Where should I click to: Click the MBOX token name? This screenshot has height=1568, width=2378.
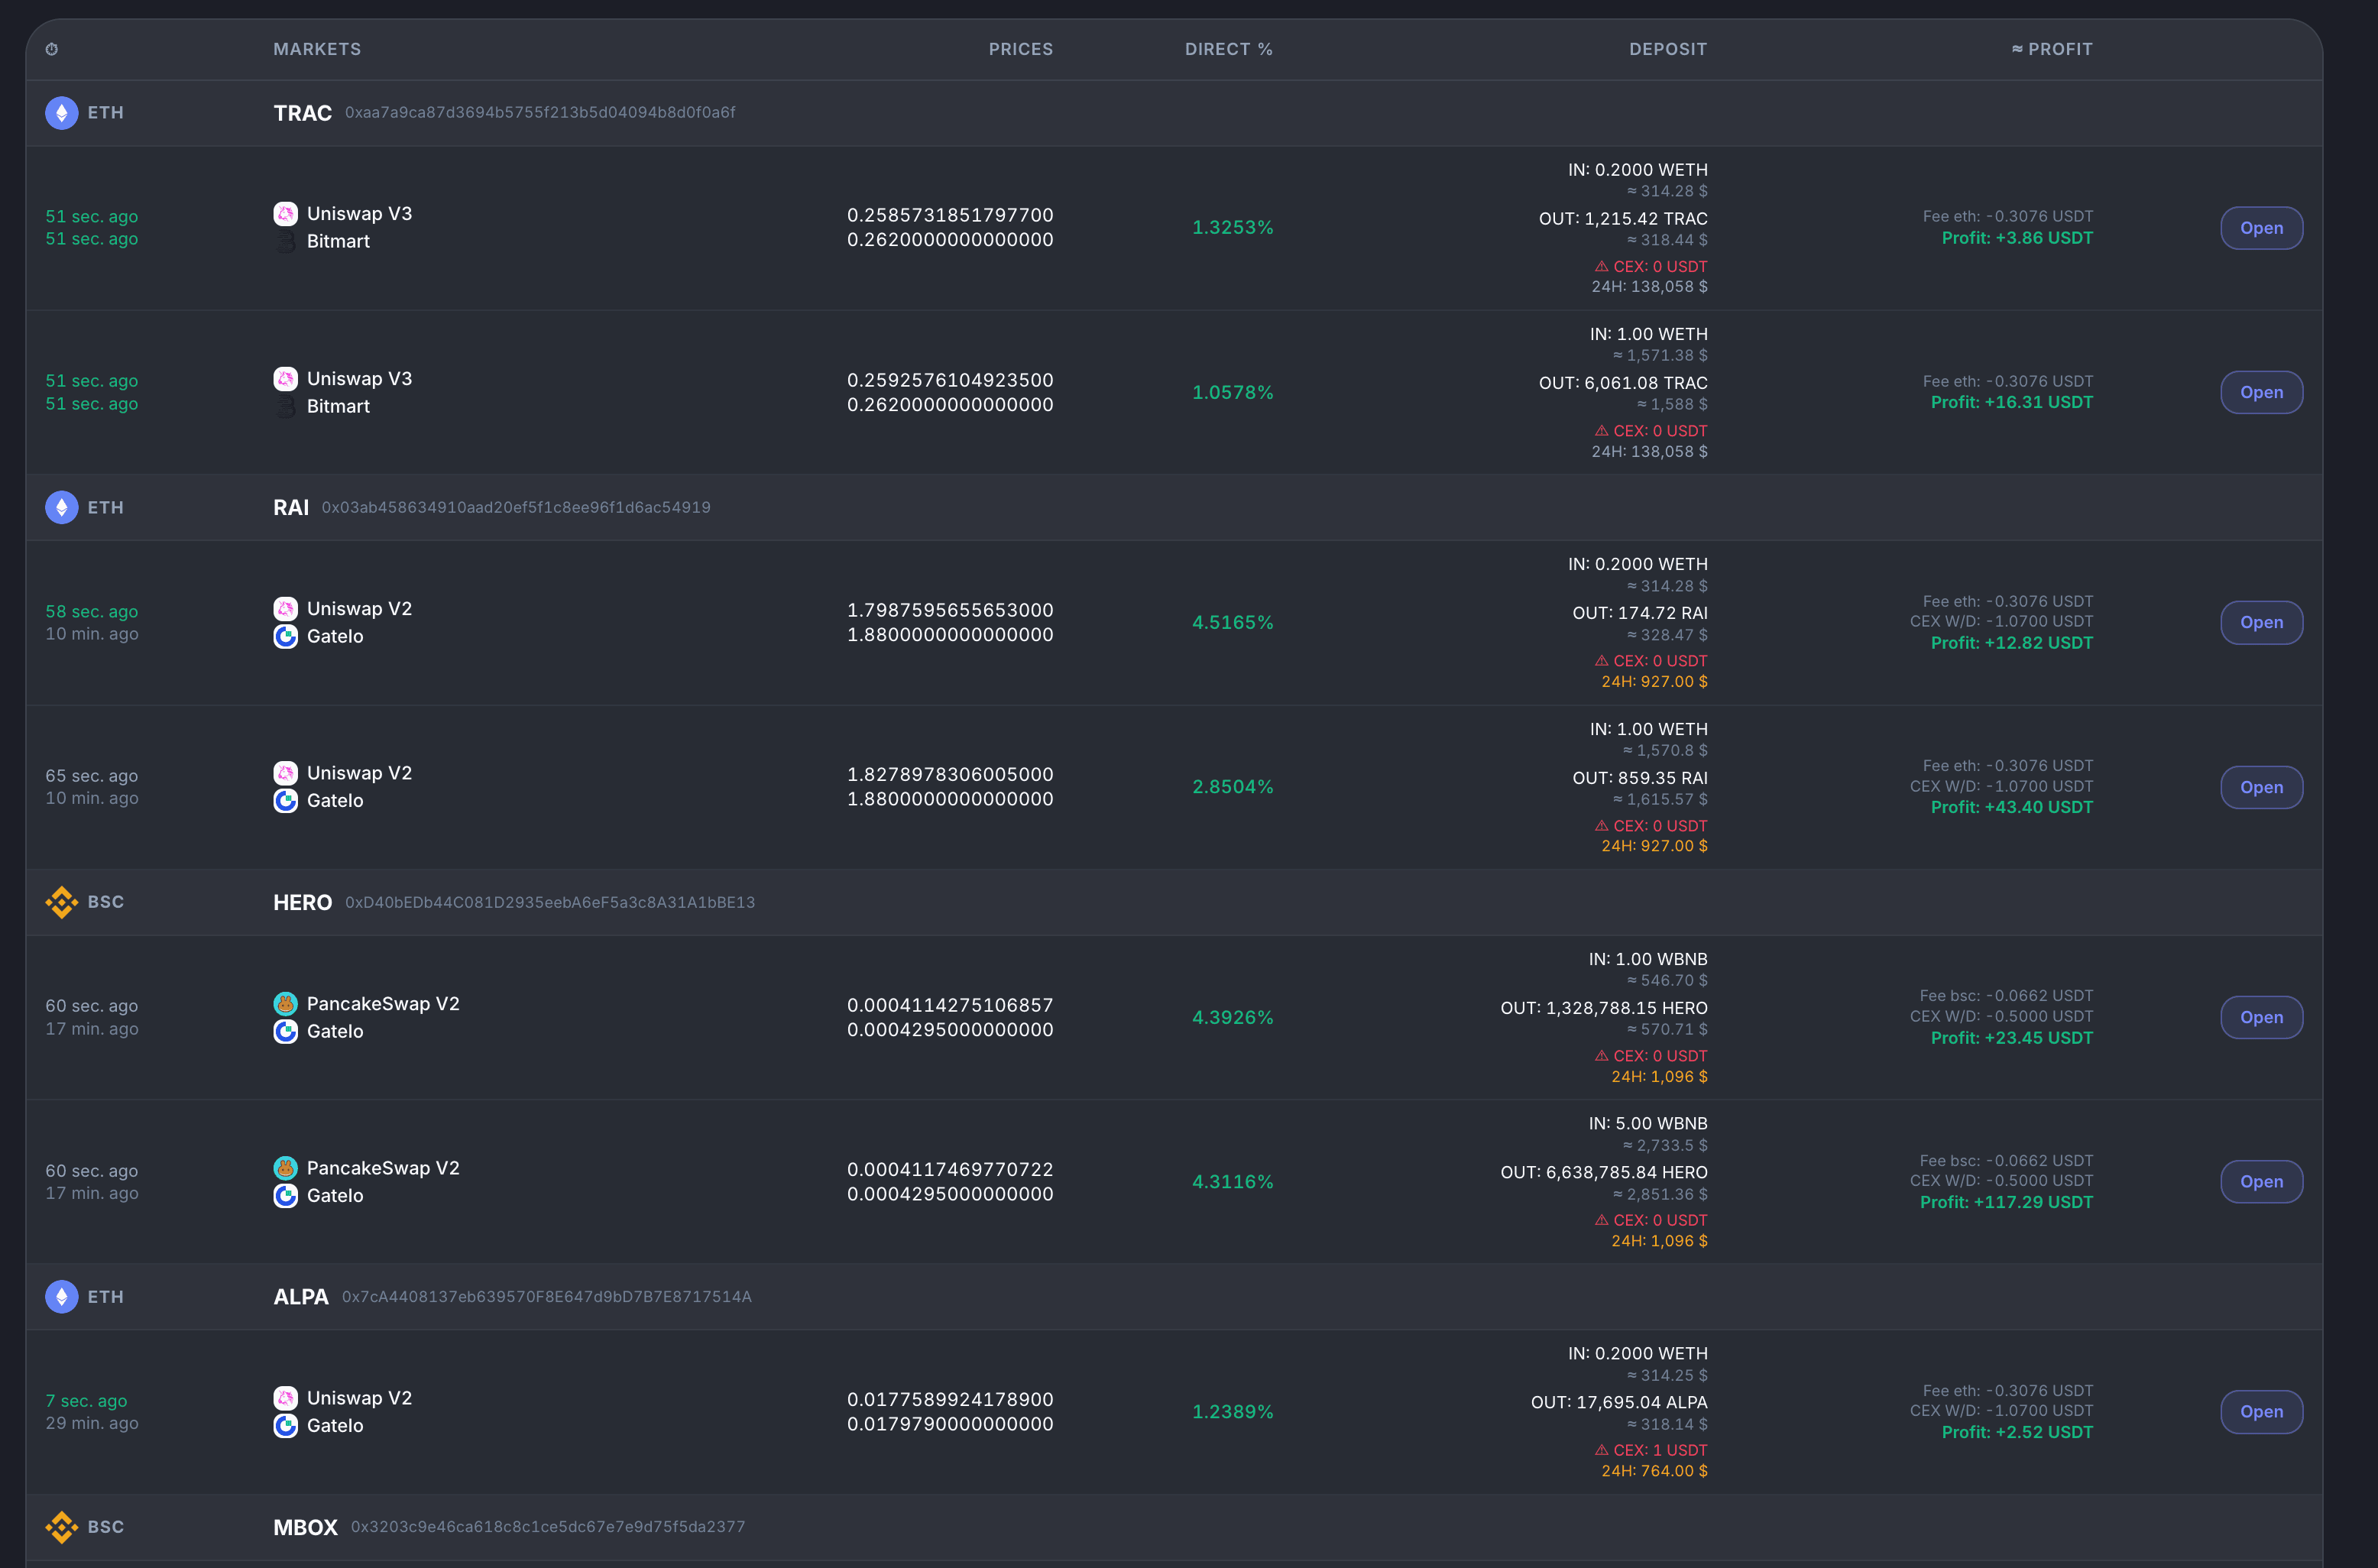click(306, 1528)
